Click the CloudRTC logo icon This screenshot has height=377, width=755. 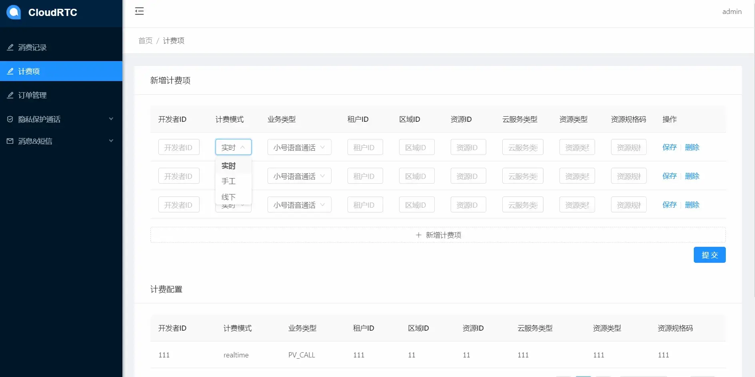(x=14, y=12)
